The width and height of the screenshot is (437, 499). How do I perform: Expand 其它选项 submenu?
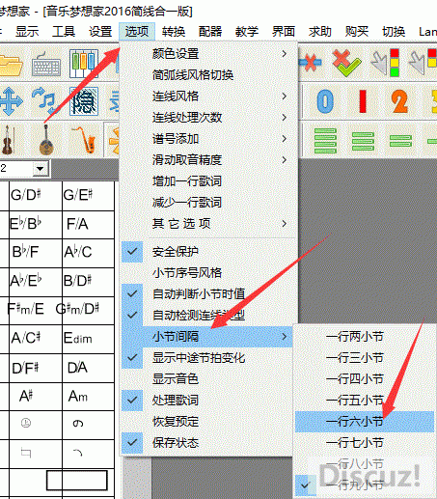[207, 224]
